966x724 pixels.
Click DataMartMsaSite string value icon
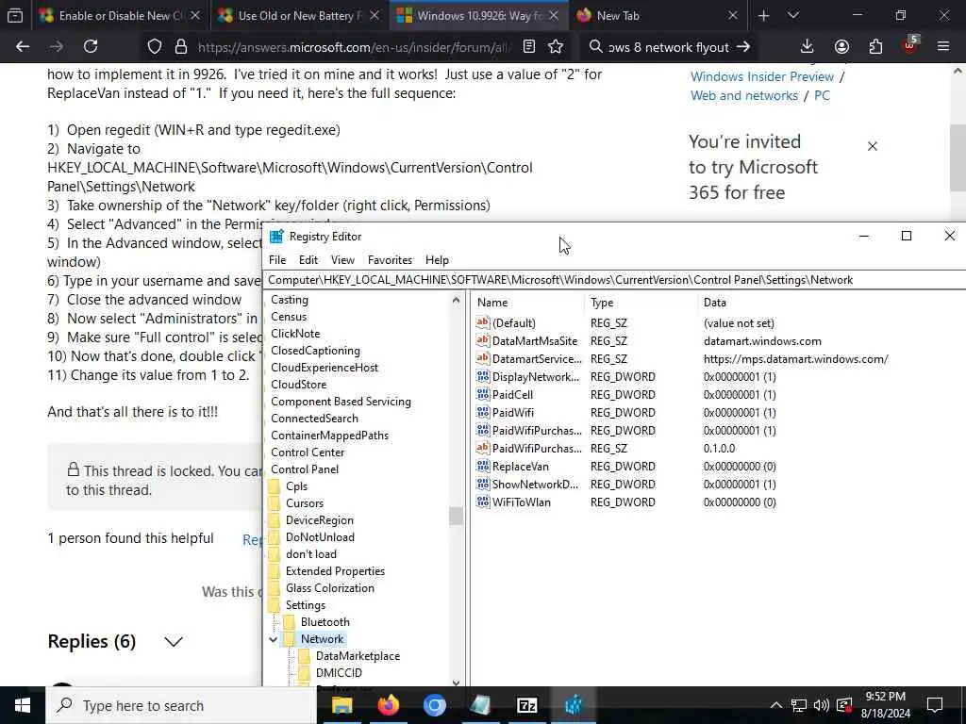pos(483,340)
